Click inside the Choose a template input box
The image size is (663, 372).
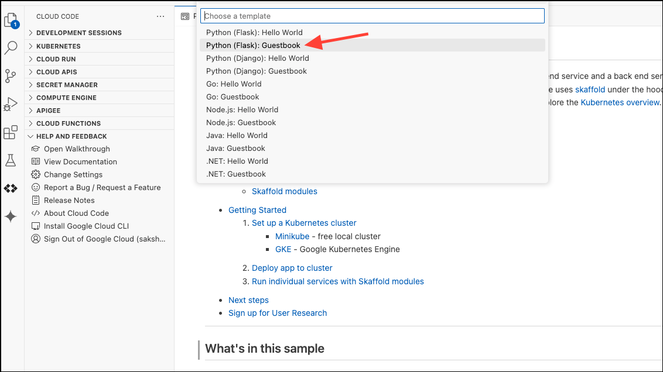372,16
